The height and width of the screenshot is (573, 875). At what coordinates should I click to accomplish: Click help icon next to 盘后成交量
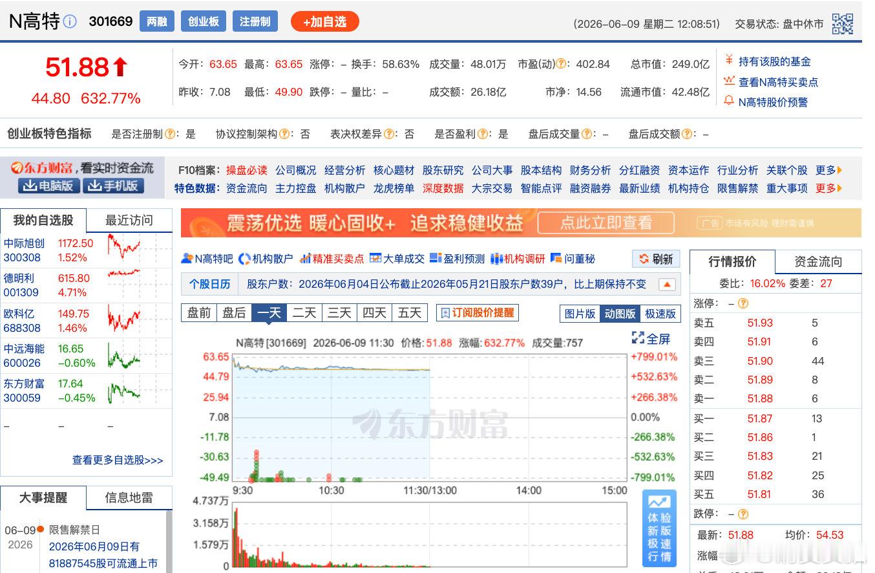tap(587, 134)
